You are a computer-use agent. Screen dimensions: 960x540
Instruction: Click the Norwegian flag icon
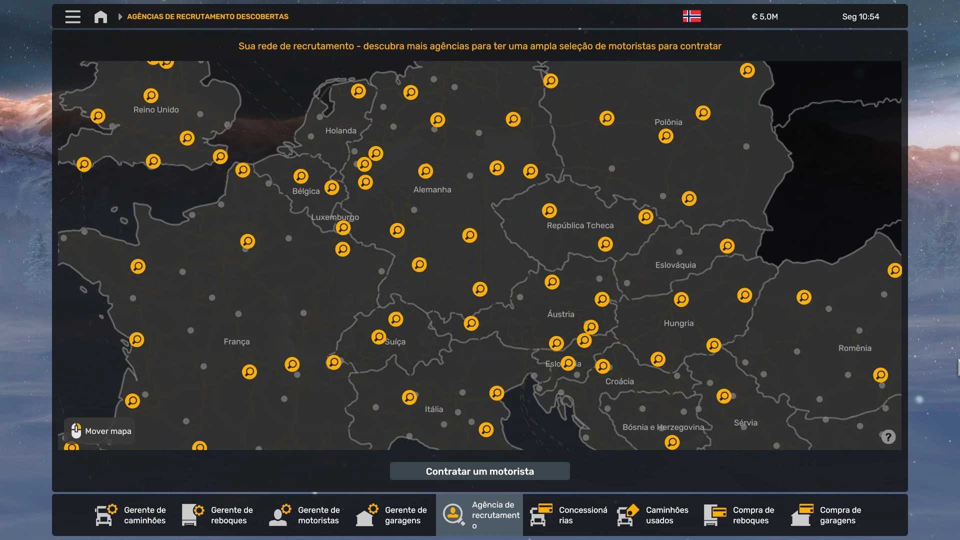point(691,16)
